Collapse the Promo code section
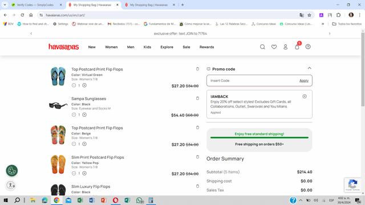 click(309, 68)
